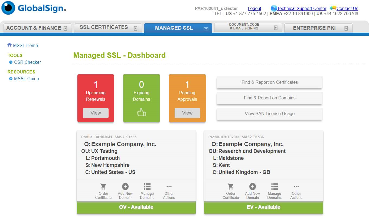The width and height of the screenshot is (369, 218).
Task: Open Manage Domains icon for Research and Development
Action: coord(274,187)
